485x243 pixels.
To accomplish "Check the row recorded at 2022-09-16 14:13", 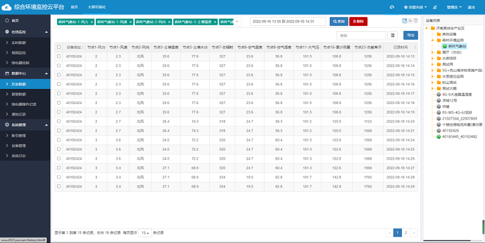I will [x=59, y=56].
